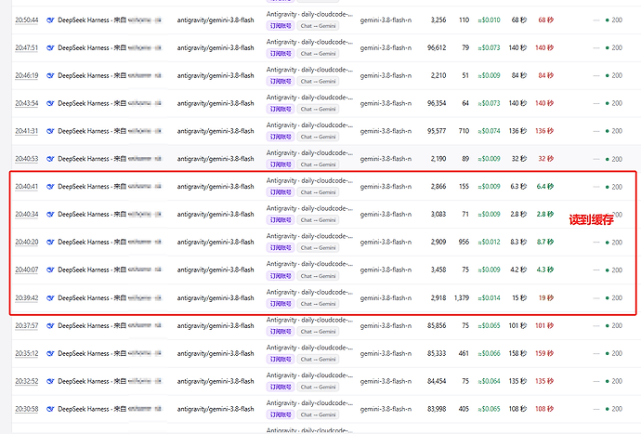The height and width of the screenshot is (434, 641).
Task: Click the DeepSeek icon in the 20:40:20 row
Action: [50, 243]
